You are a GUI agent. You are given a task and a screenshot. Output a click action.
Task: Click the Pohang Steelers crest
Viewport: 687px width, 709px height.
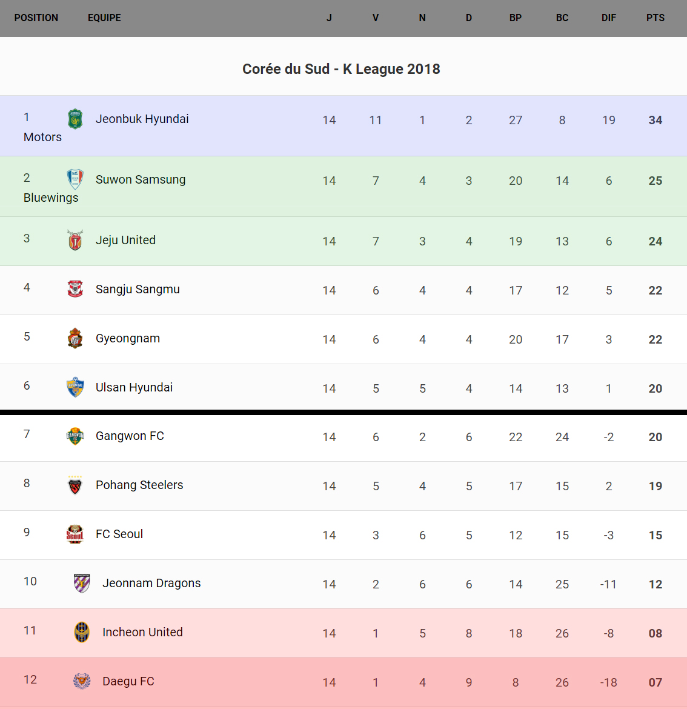pos(75,485)
